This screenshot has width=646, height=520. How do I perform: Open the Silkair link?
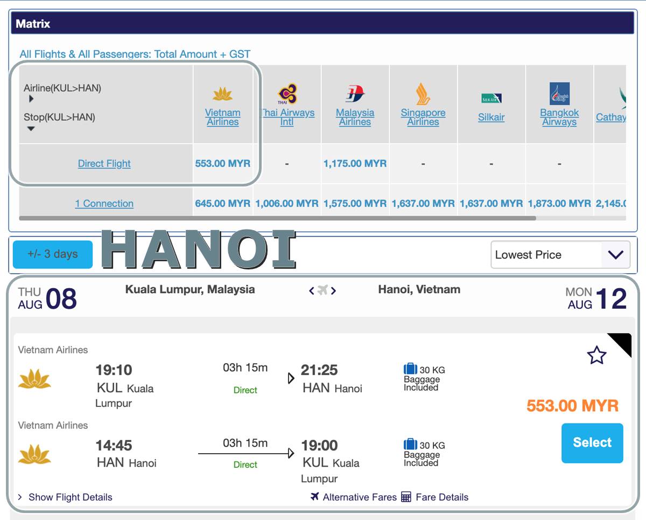(x=491, y=117)
